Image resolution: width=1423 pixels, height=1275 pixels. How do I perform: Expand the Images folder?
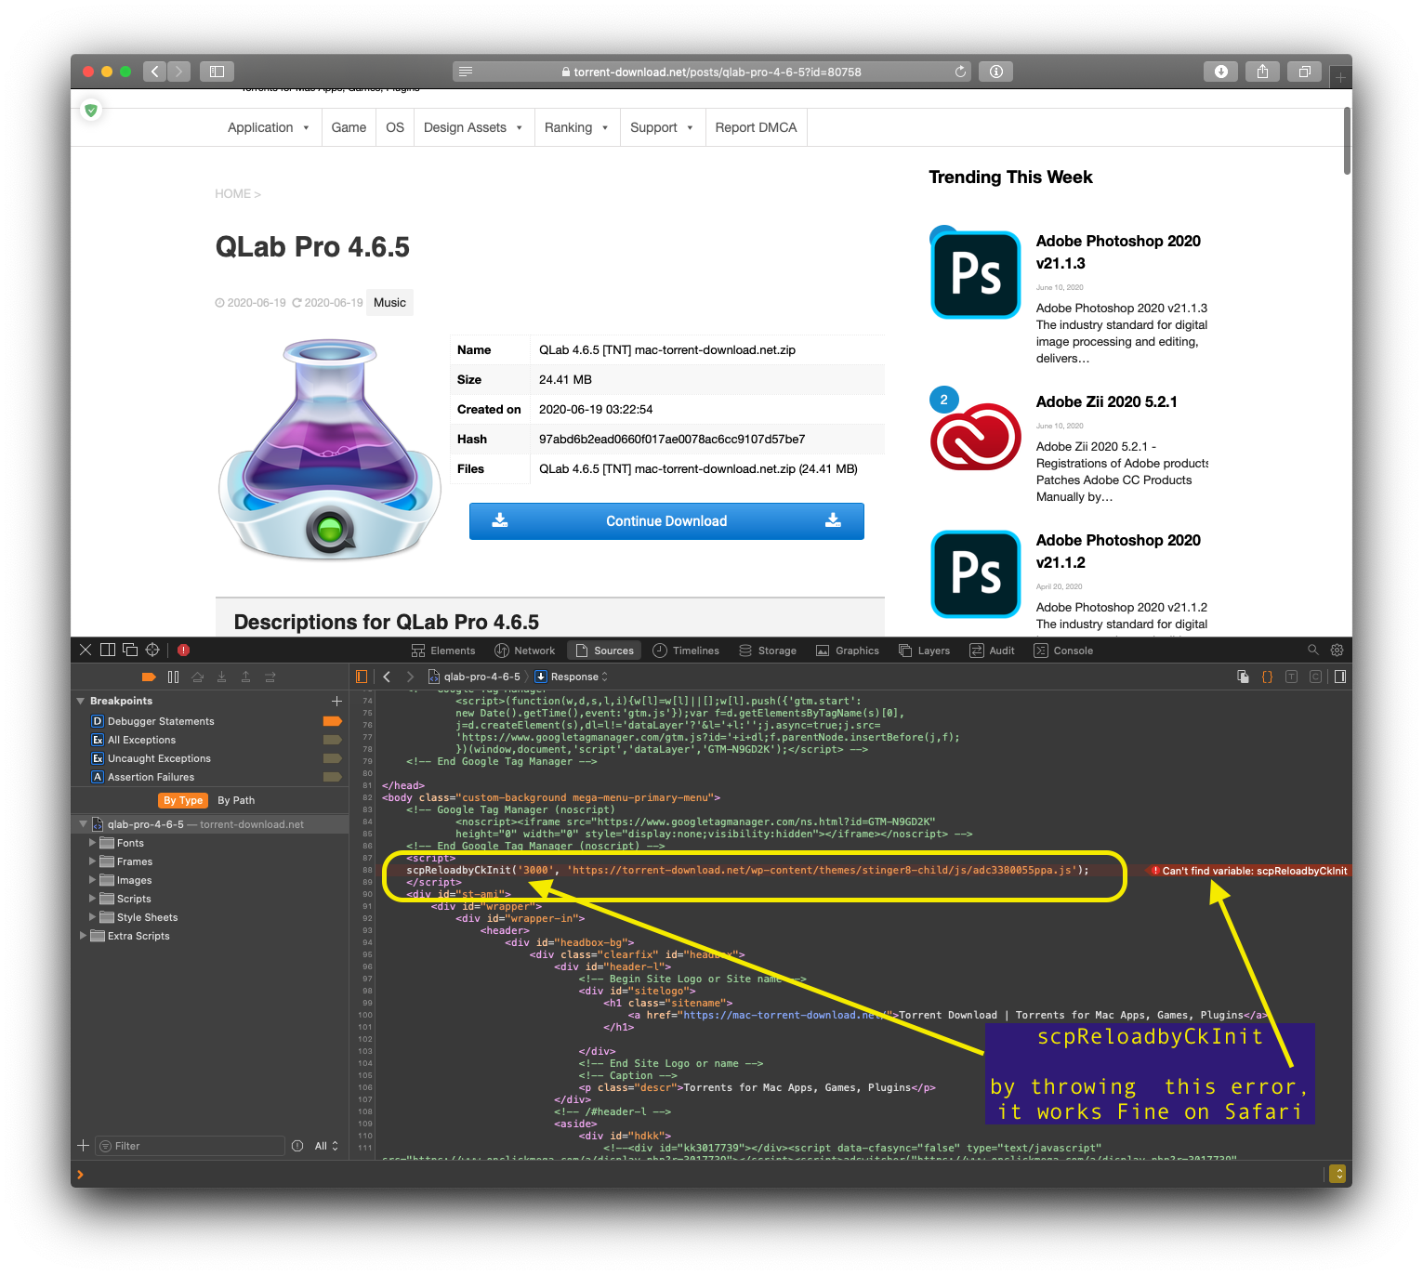click(92, 880)
